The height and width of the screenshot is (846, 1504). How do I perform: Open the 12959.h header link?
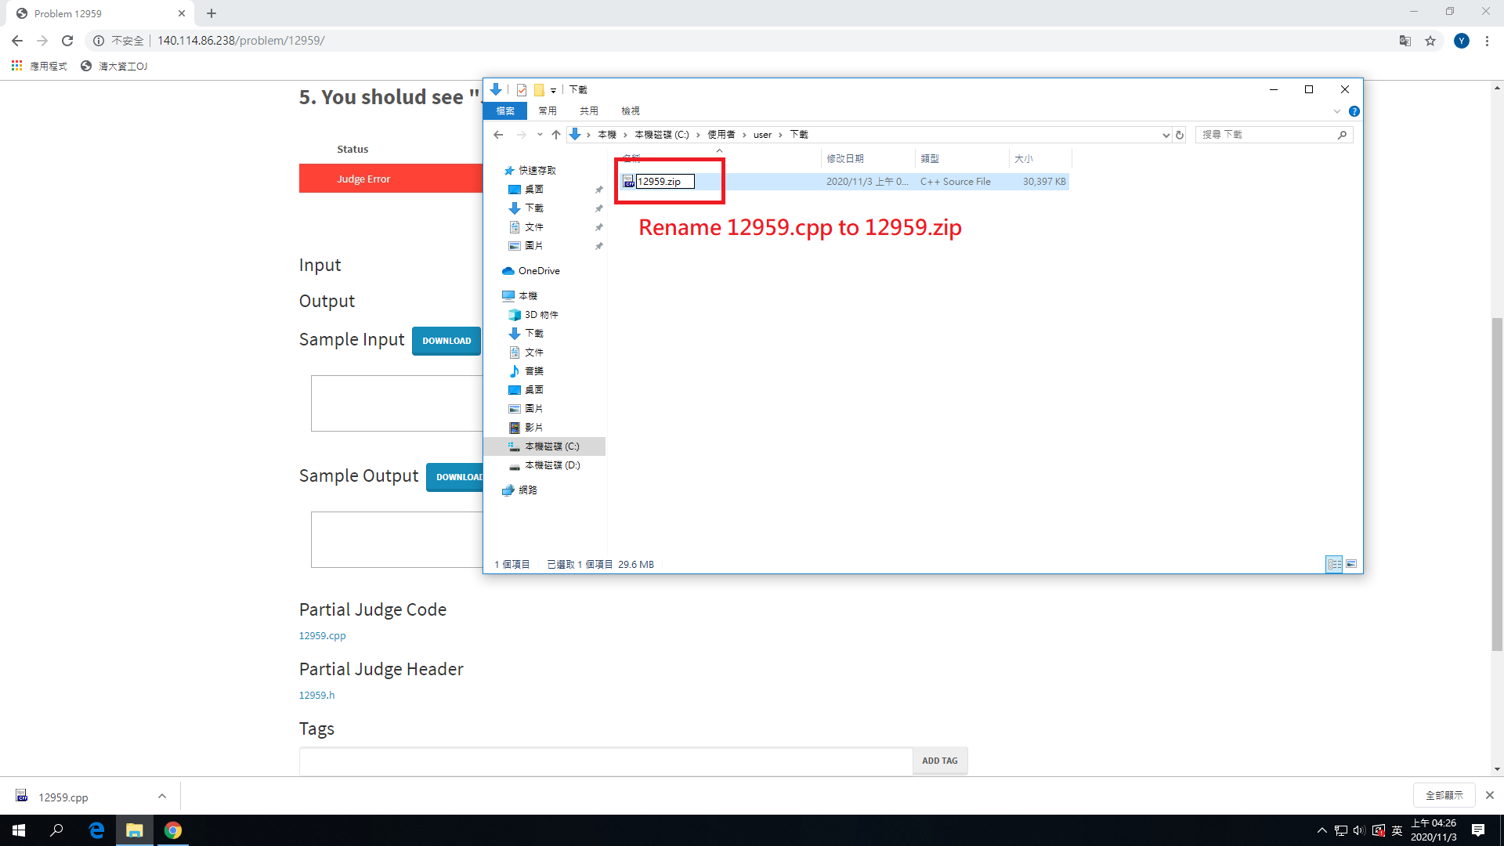tap(316, 695)
